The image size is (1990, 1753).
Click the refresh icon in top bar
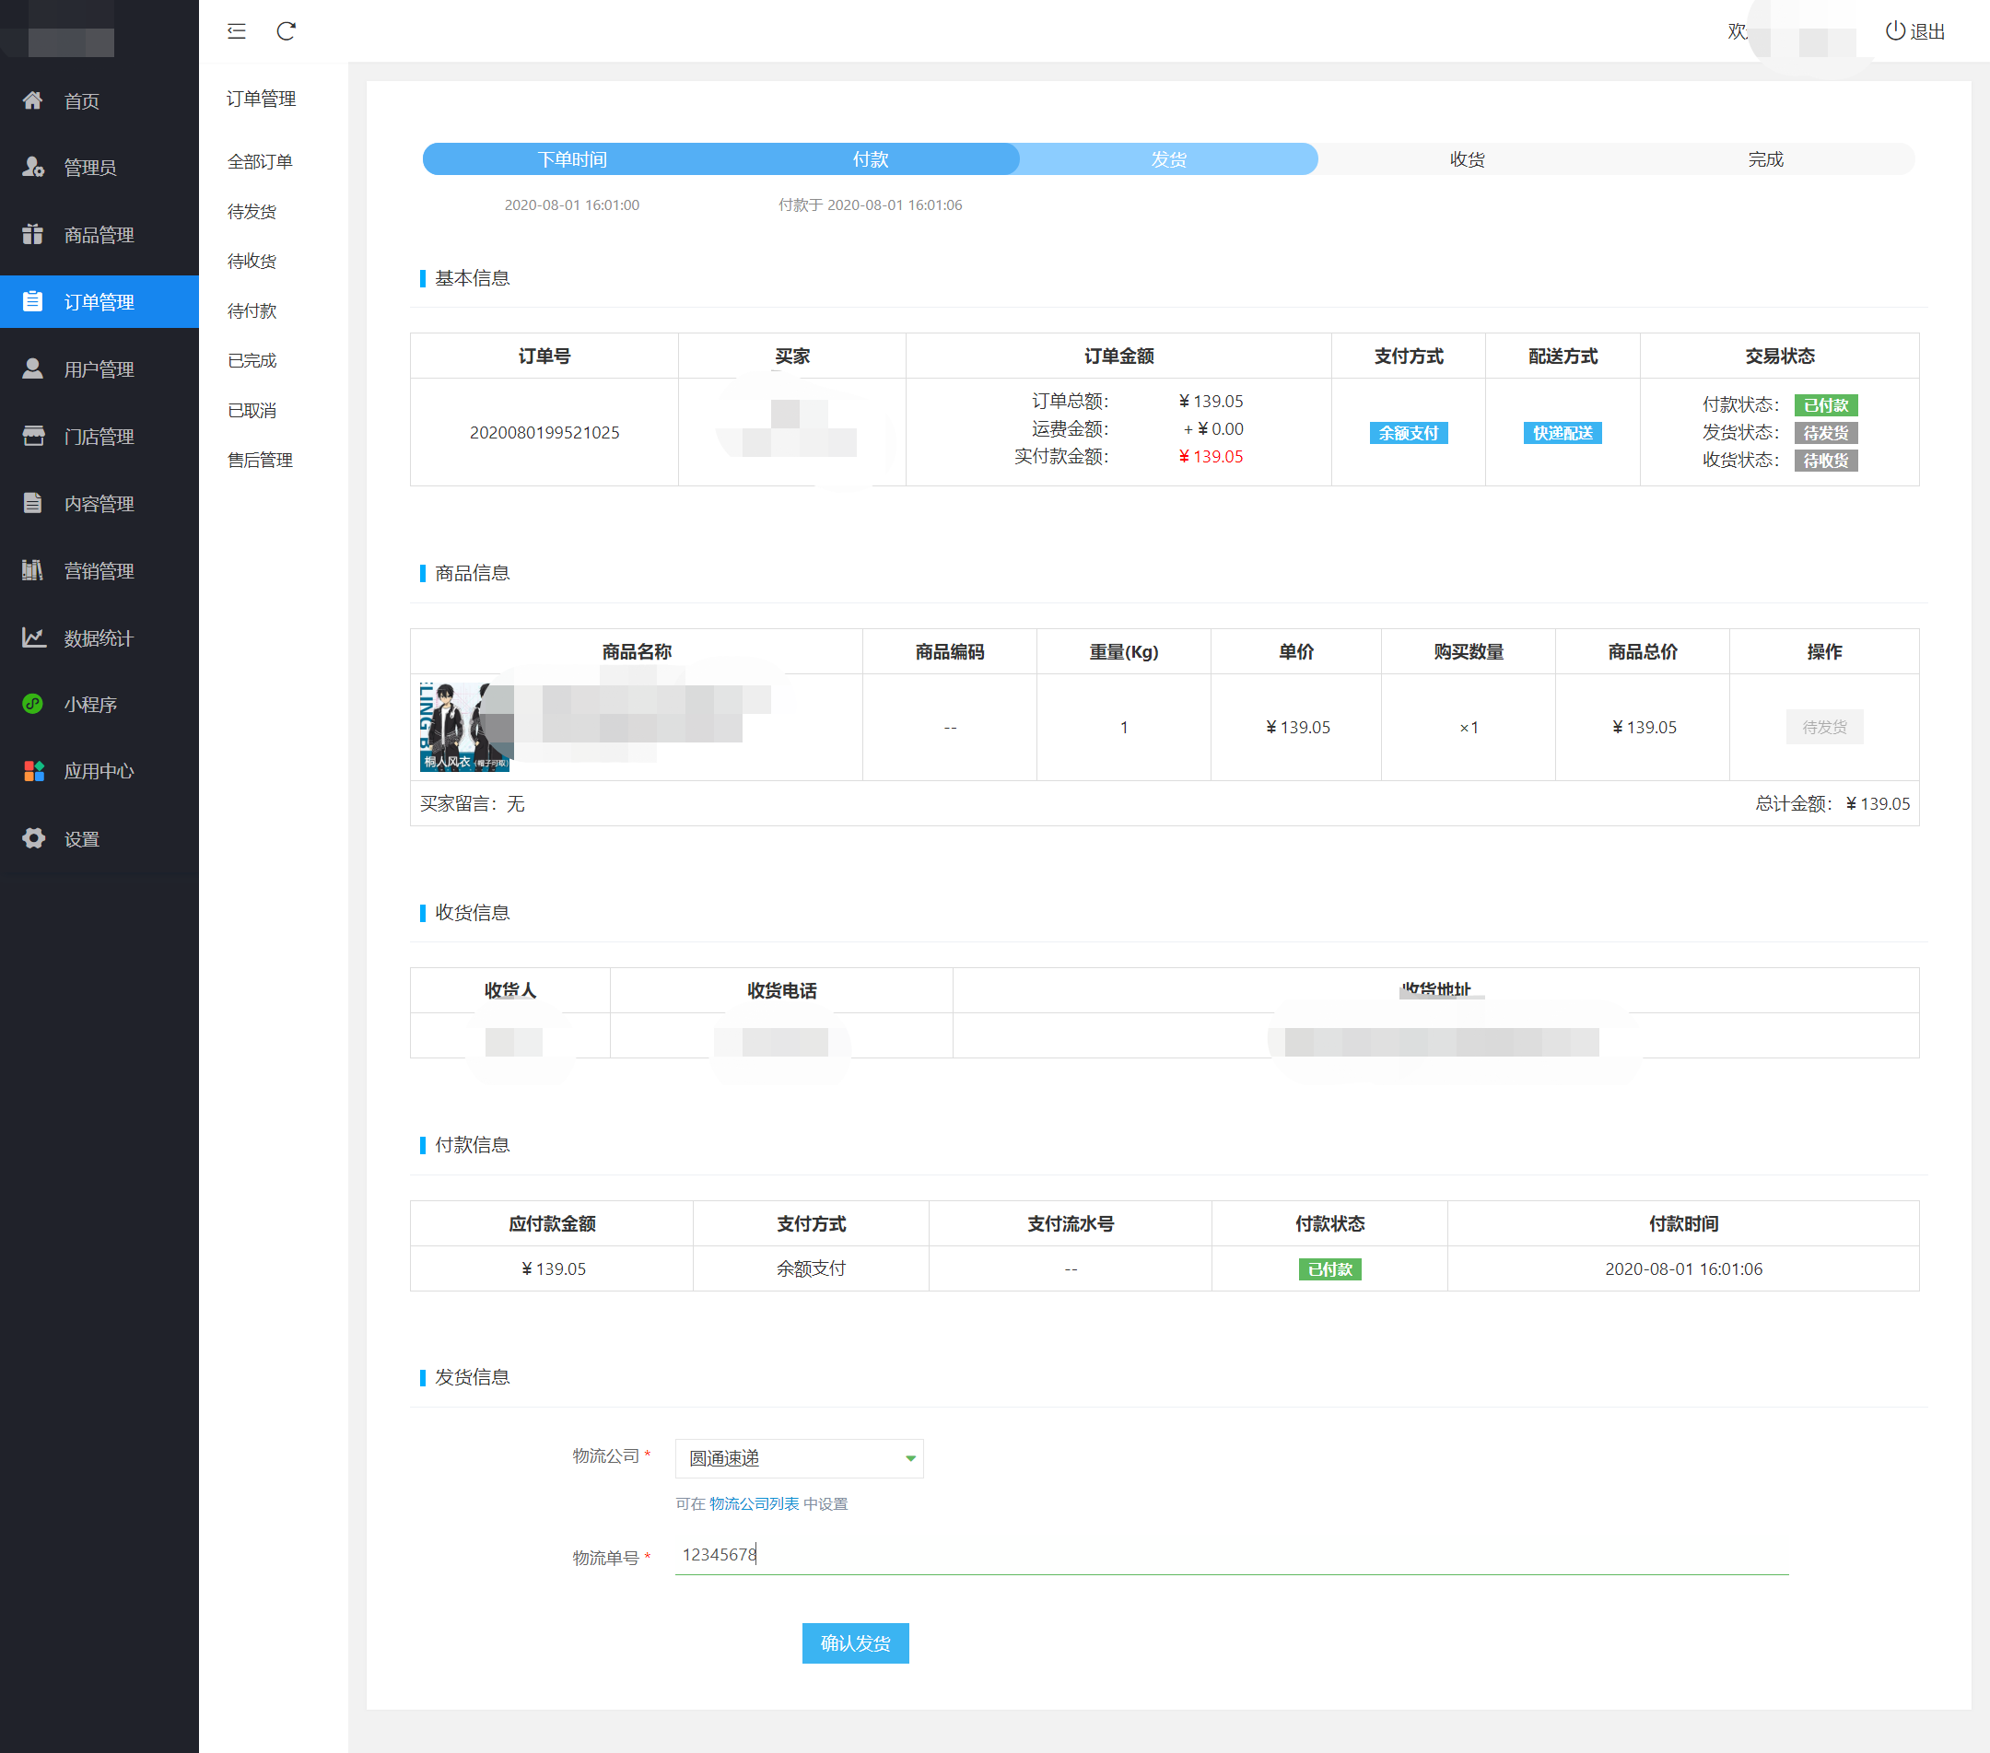tap(287, 31)
